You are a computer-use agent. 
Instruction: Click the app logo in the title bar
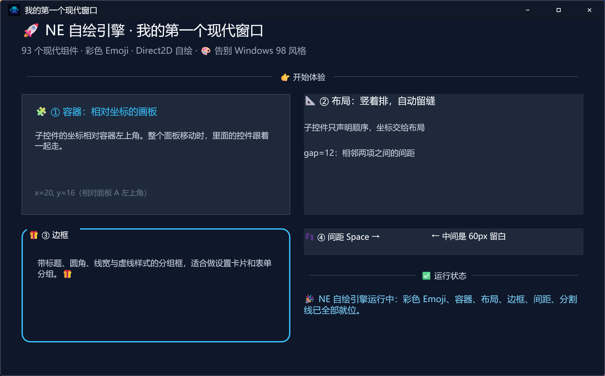14,10
